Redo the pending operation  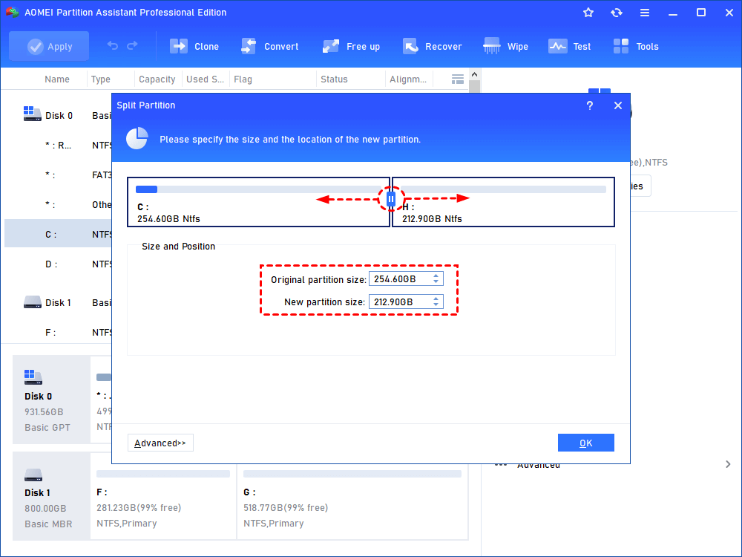pyautogui.click(x=133, y=45)
